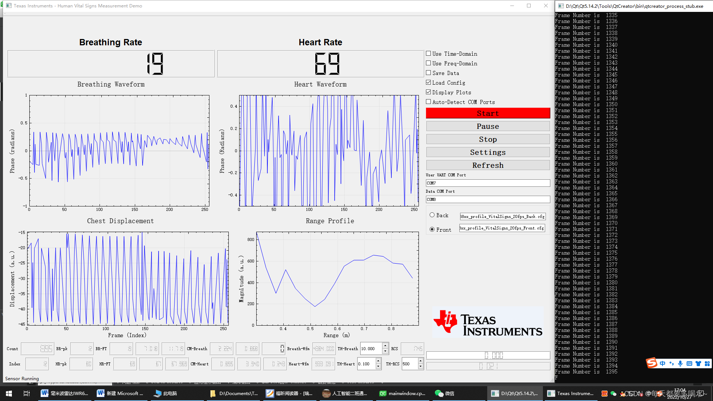
Task: Switch to Qt Creator mainwindow.cpp taskbar item
Action: pos(402,393)
